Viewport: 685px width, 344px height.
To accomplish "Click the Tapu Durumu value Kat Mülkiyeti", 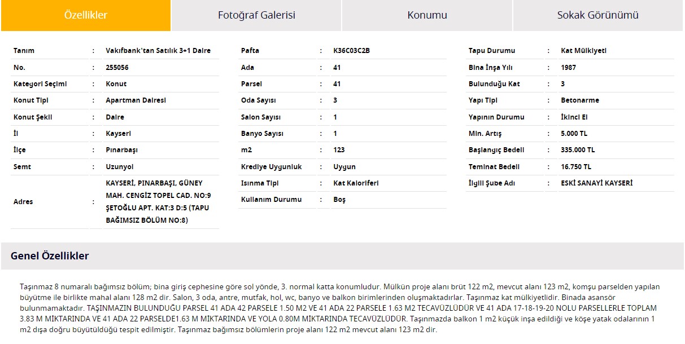I will coord(583,51).
